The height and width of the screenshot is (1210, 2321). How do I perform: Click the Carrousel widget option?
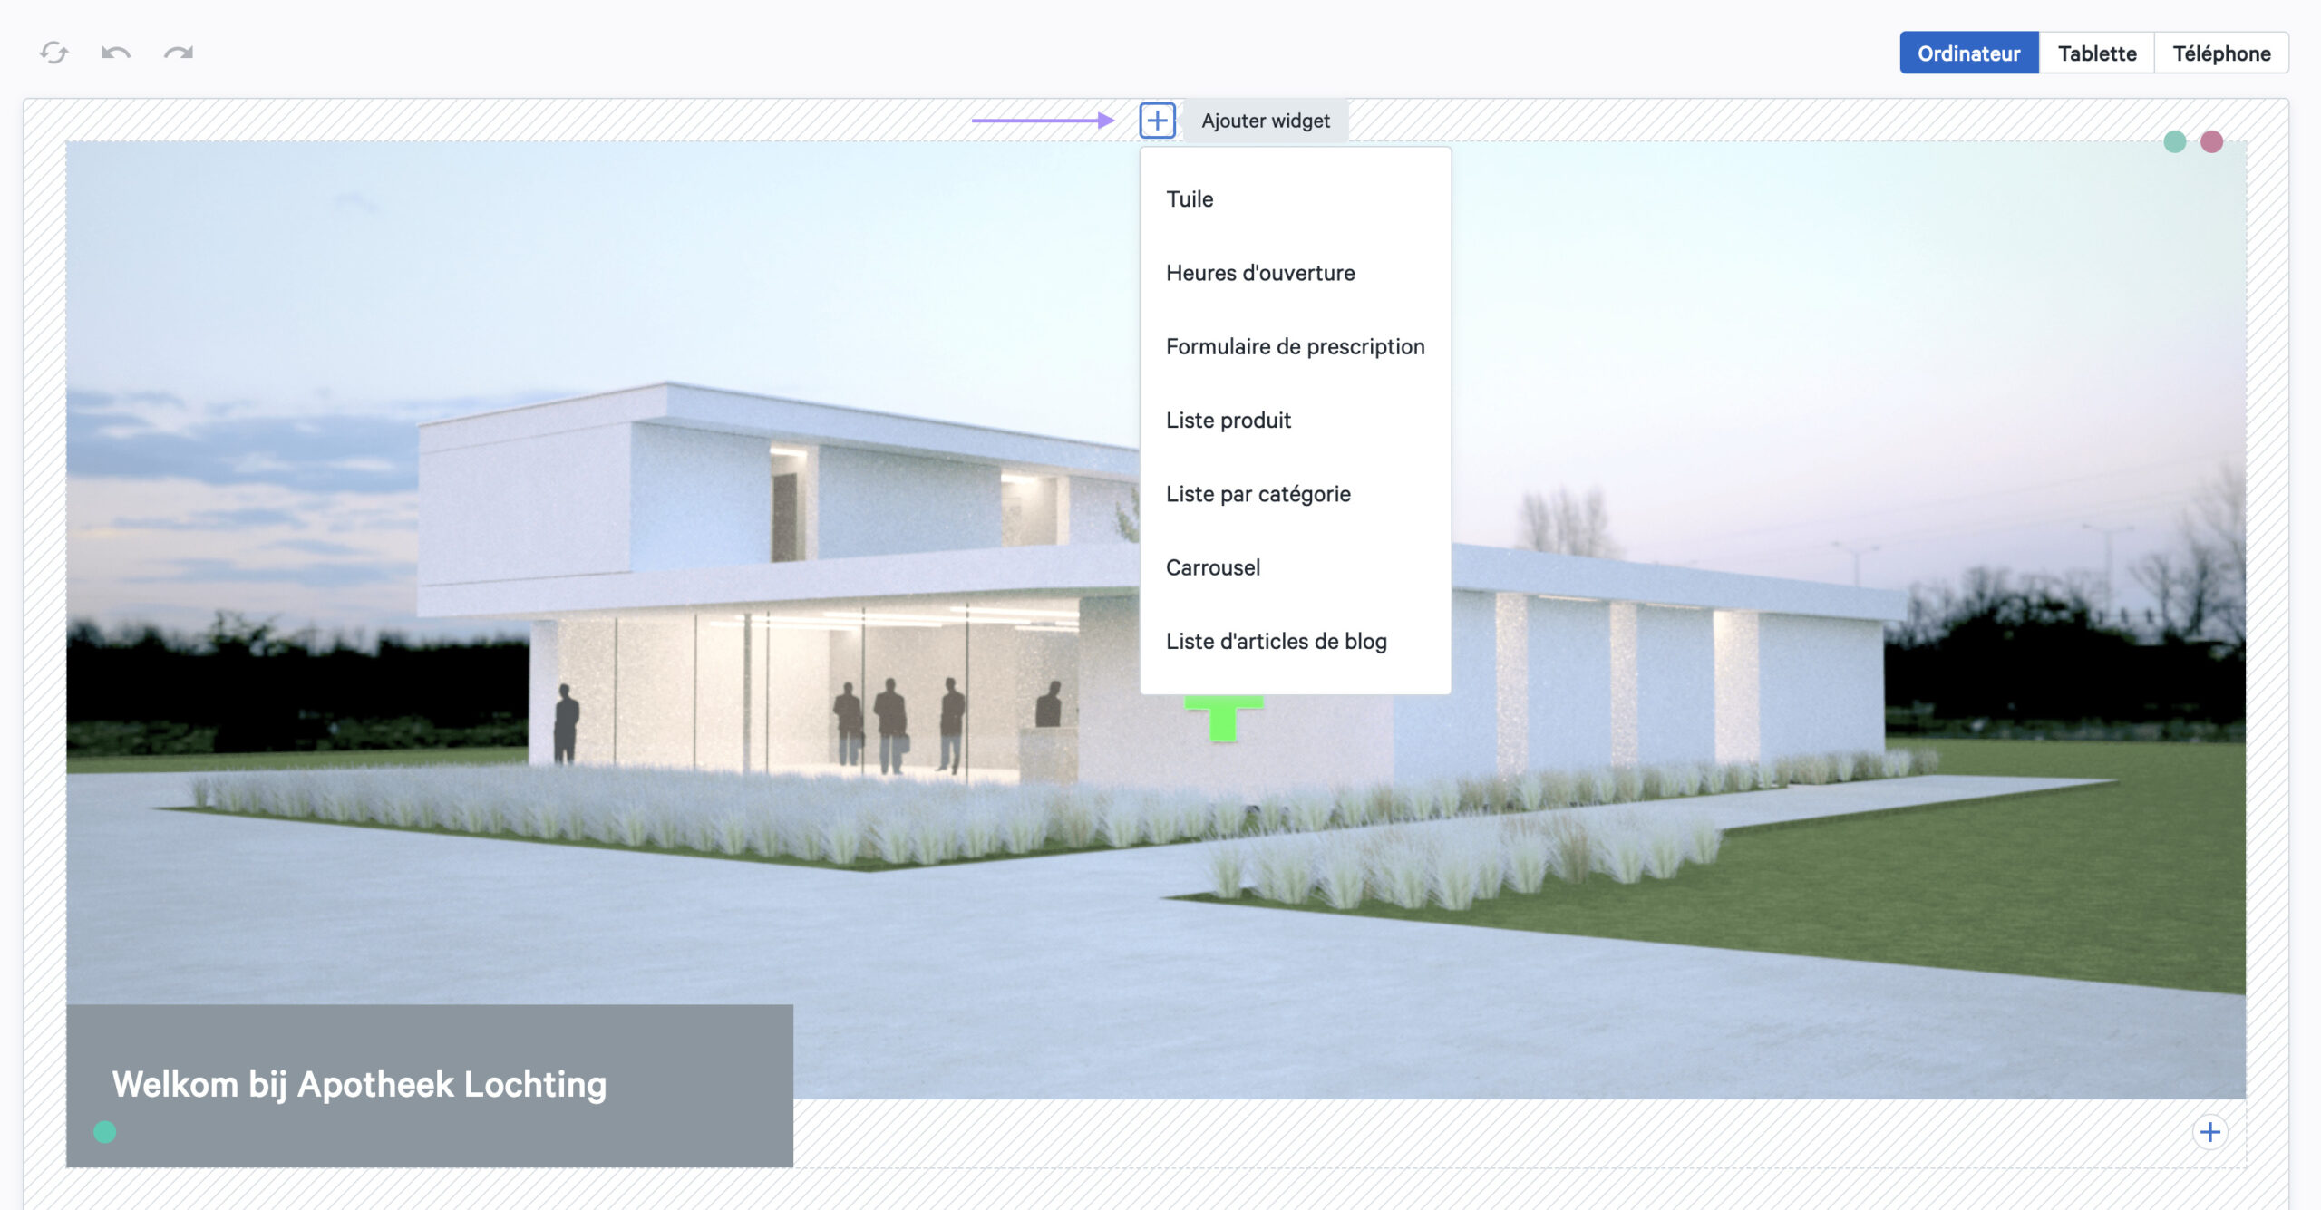point(1213,566)
